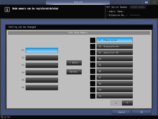Click the 12:57 time display
Screen dimensions: 158x119
point(7,117)
